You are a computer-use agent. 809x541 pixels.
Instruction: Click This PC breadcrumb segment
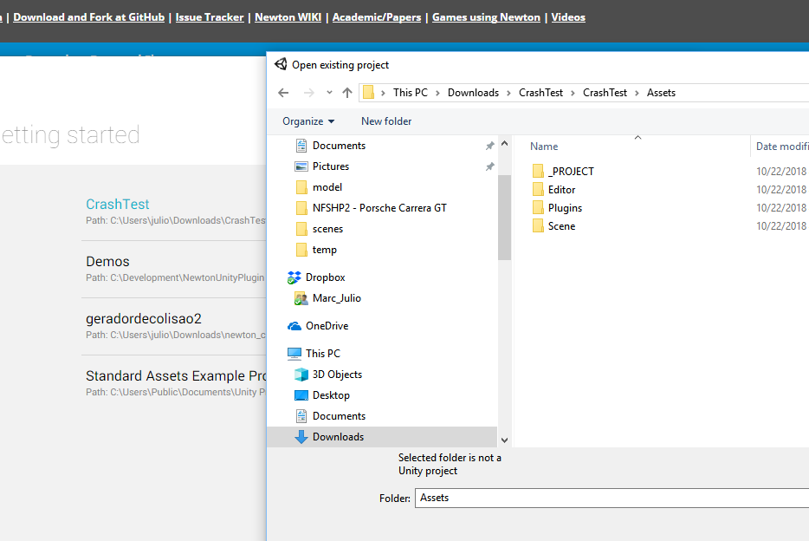[410, 93]
